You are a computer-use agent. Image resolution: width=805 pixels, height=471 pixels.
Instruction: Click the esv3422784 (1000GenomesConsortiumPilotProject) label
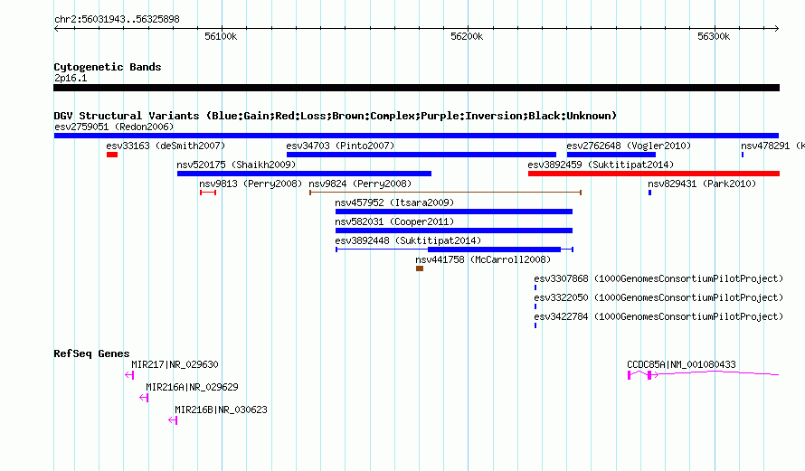[x=658, y=316]
